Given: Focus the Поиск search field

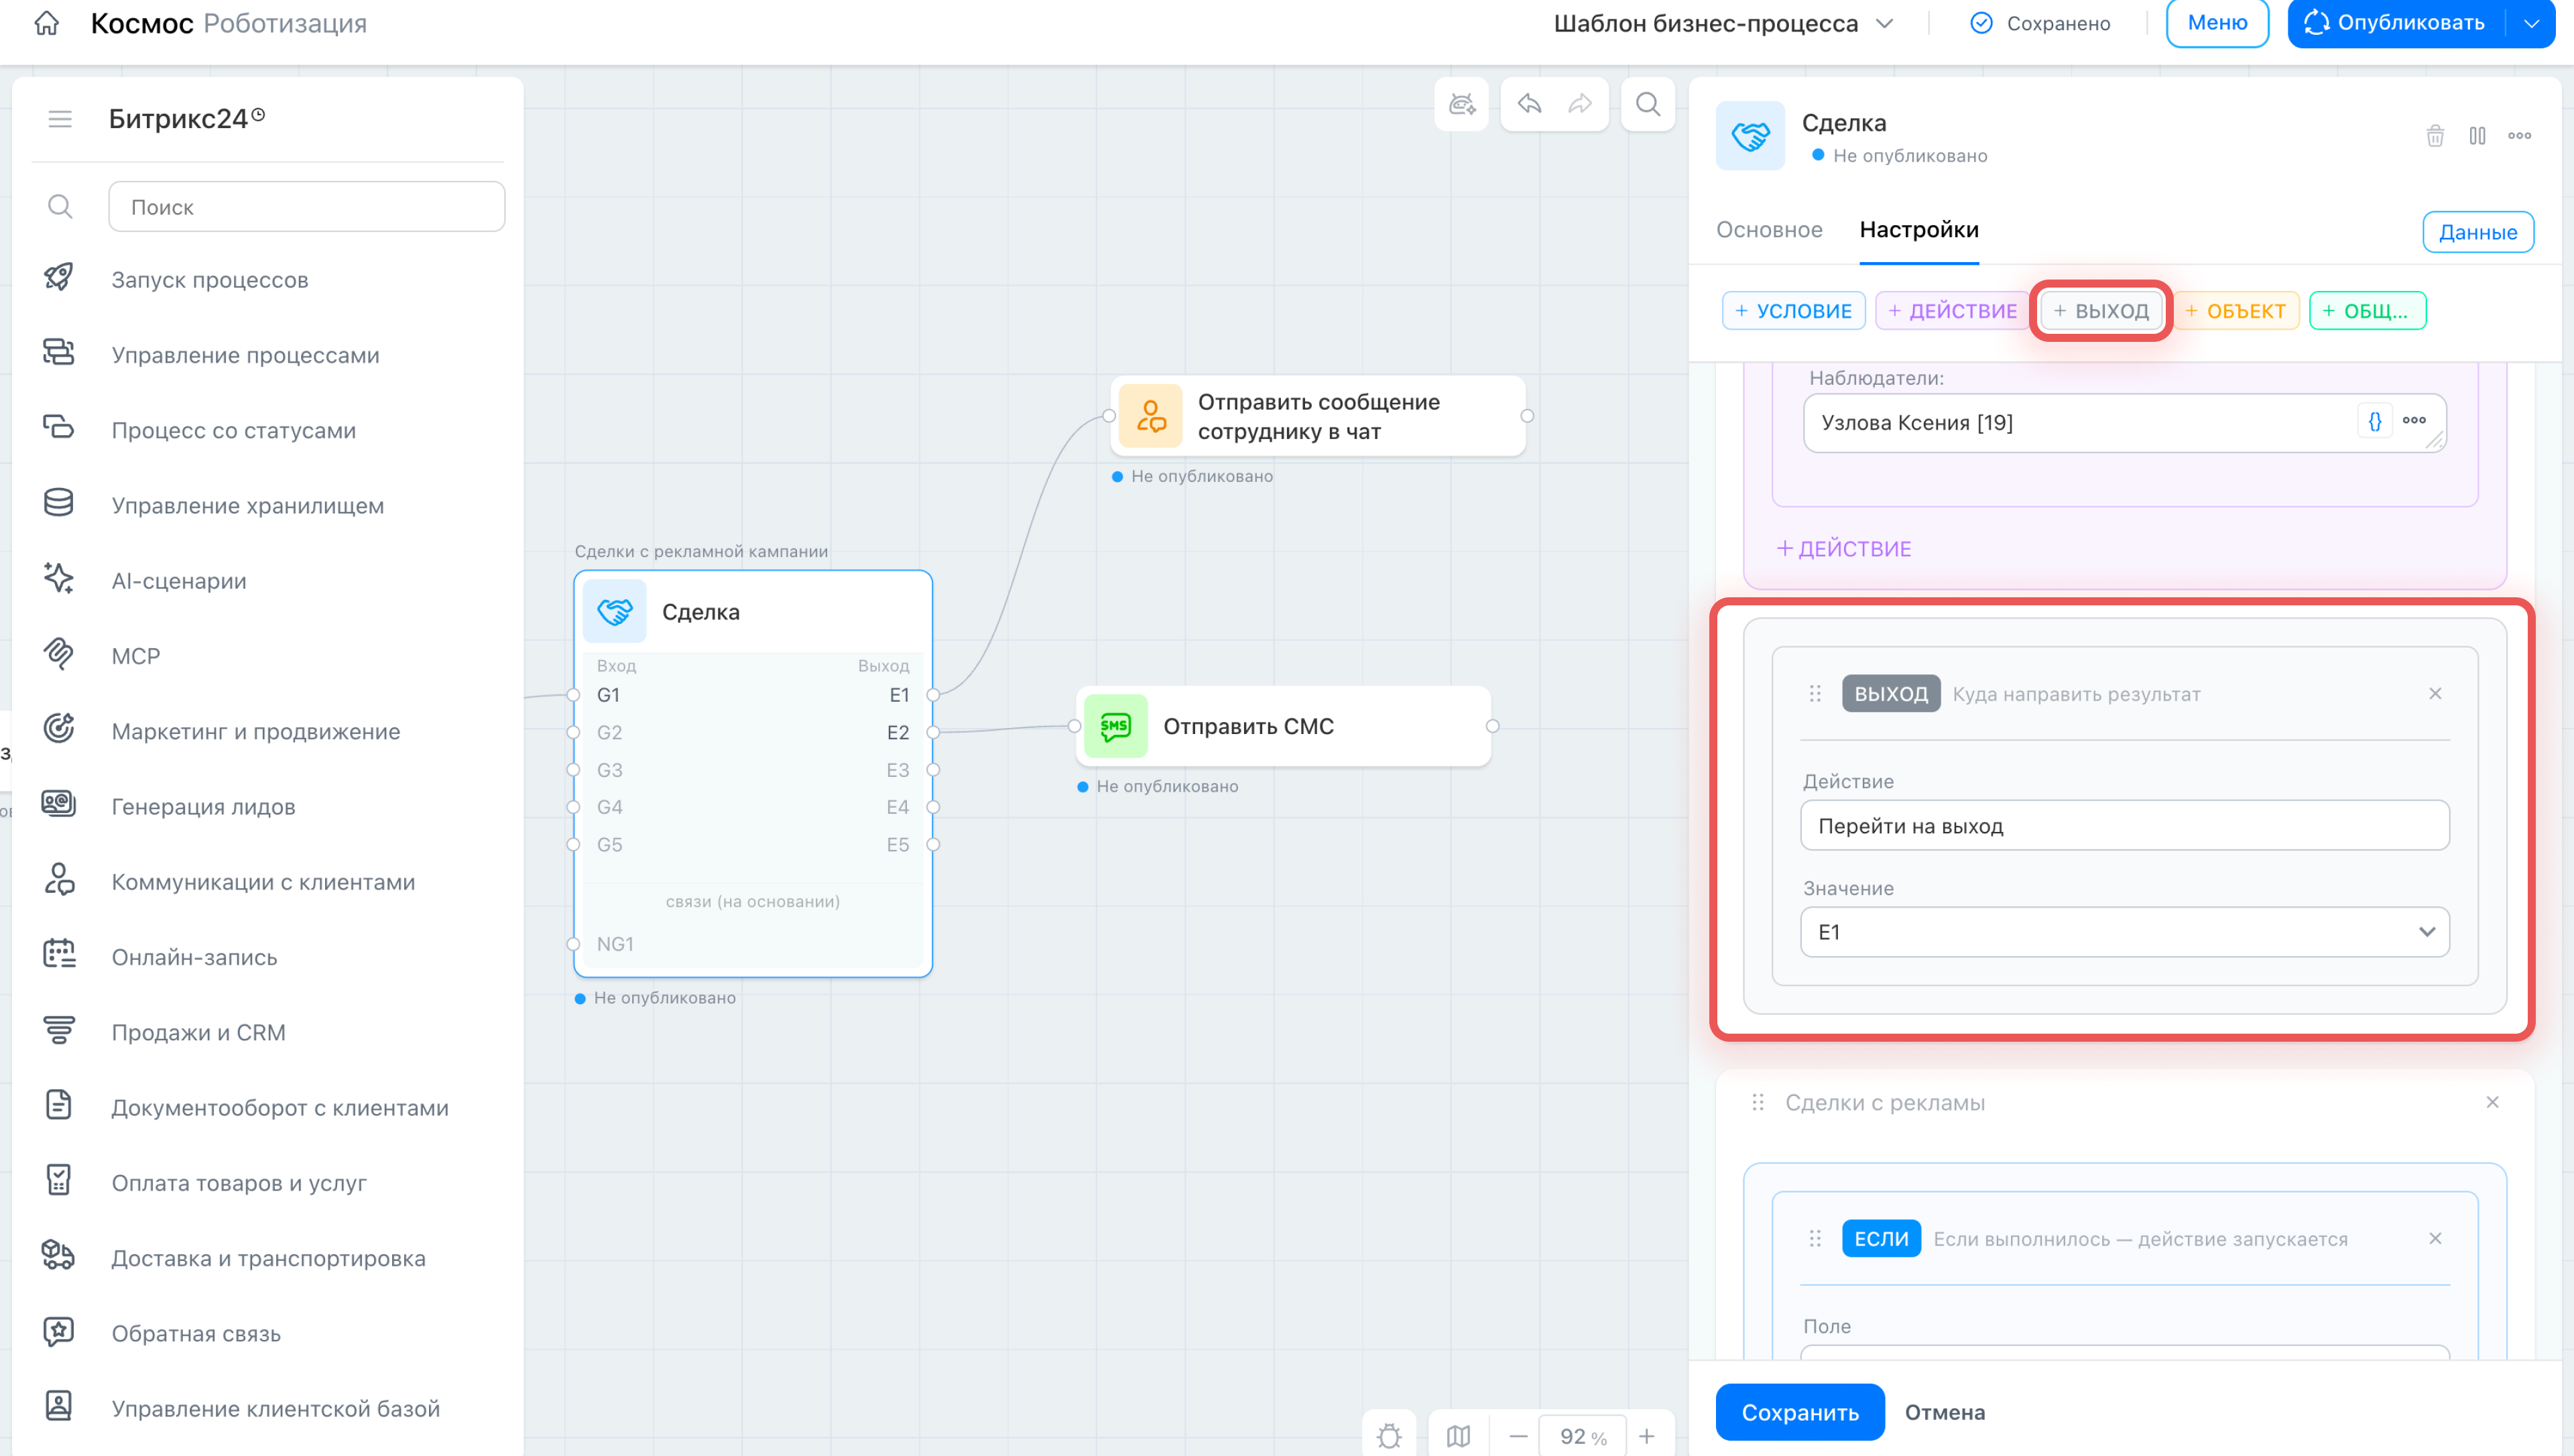Looking at the screenshot, I should click(306, 207).
